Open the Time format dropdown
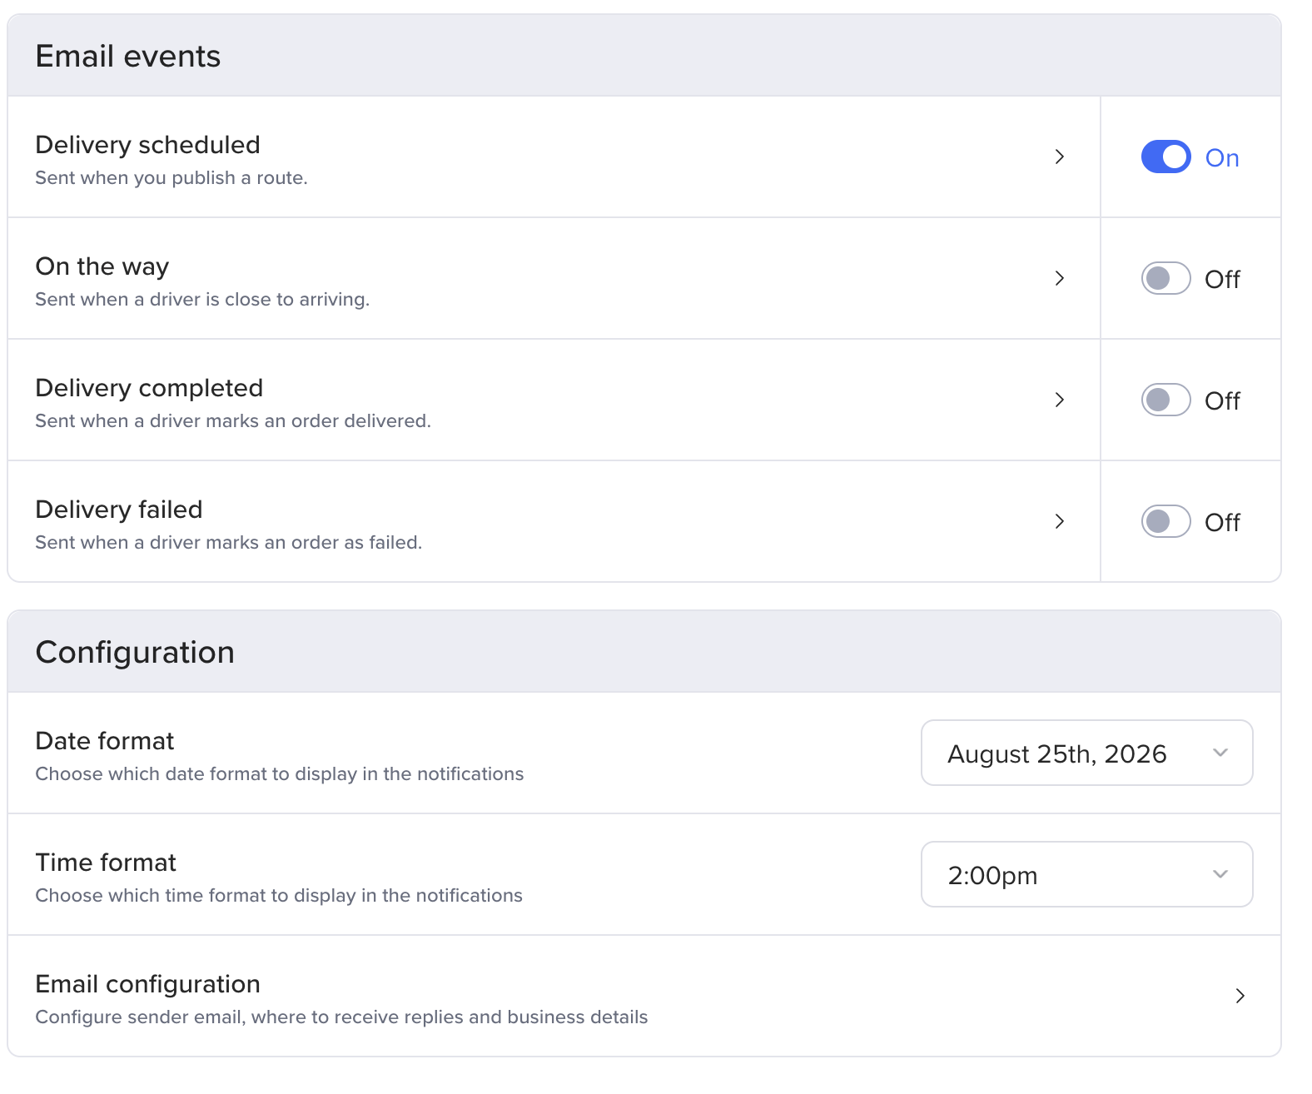Screen dimensions: 1312x1094 pyautogui.click(x=1086, y=874)
